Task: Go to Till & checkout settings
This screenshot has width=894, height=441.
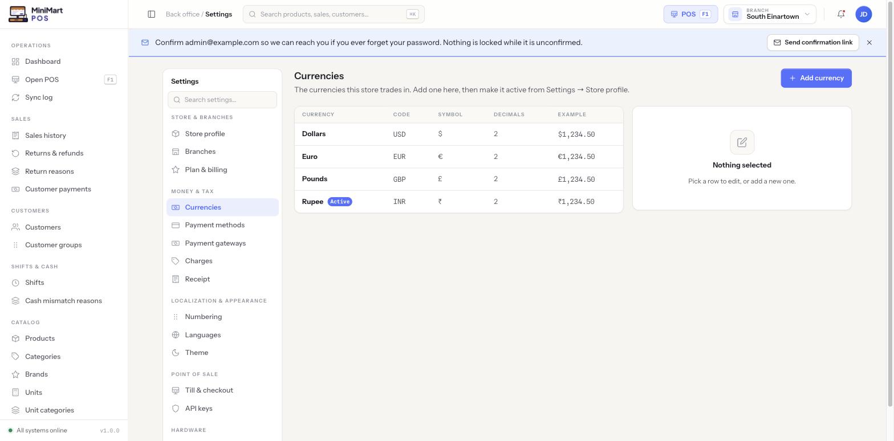Action: [x=222, y=390]
